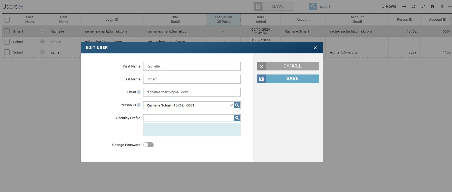Check the select-all checkbox in grid header
This screenshot has height=192, width=452.
[7, 20]
